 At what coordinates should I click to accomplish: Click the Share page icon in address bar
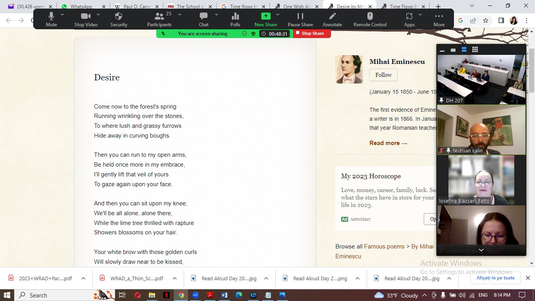point(473,20)
